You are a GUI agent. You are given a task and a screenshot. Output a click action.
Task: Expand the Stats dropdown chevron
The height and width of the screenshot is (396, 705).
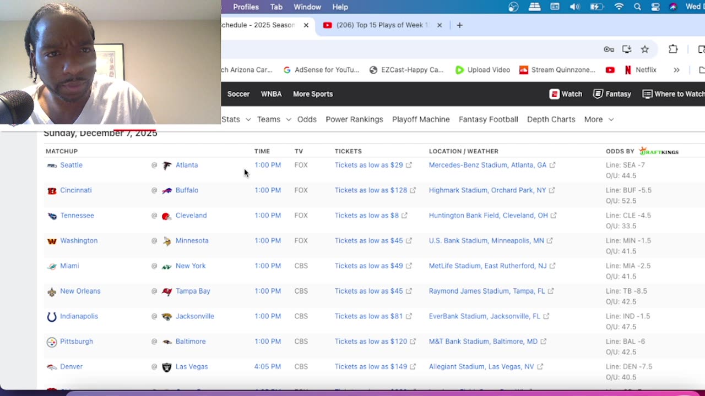coord(248,119)
